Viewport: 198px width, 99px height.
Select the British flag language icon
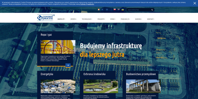(118, 9)
